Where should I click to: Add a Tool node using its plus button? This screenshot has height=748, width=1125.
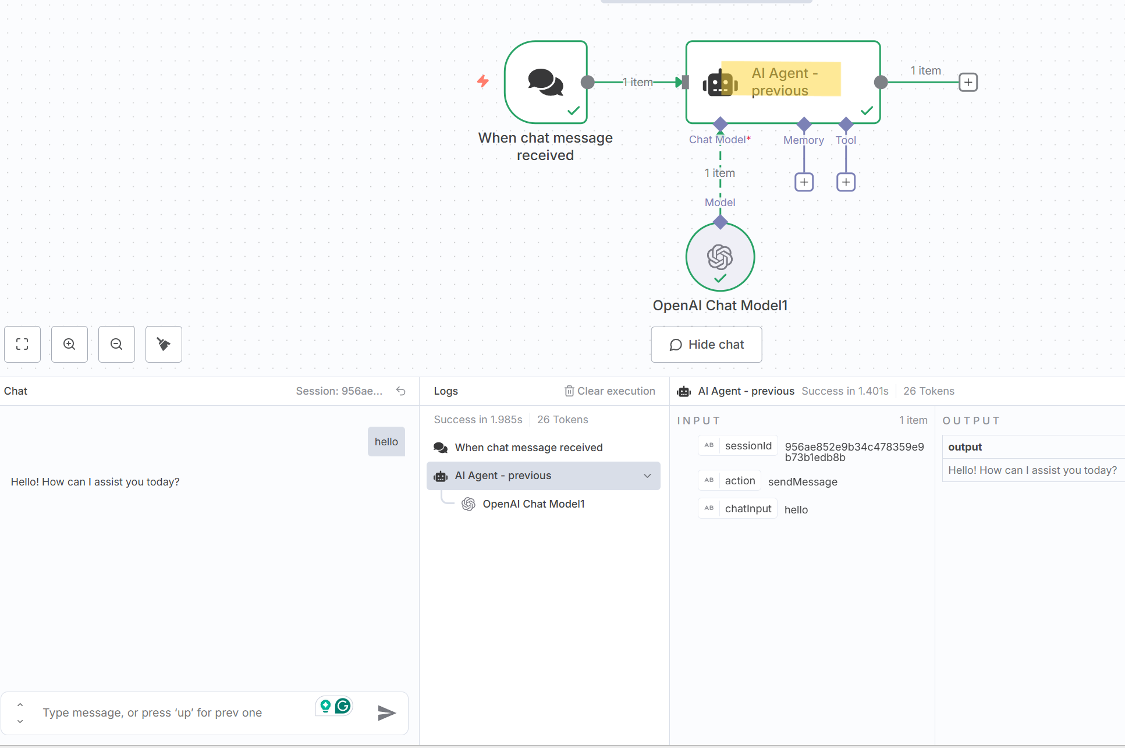pyautogui.click(x=846, y=182)
